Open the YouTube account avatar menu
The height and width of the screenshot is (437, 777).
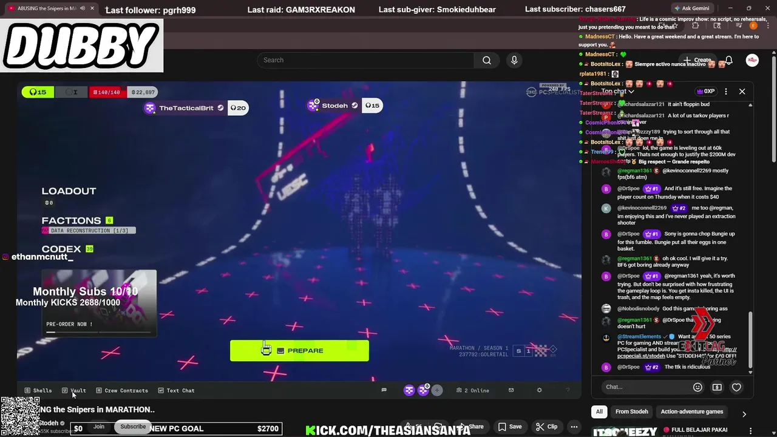pyautogui.click(x=752, y=60)
